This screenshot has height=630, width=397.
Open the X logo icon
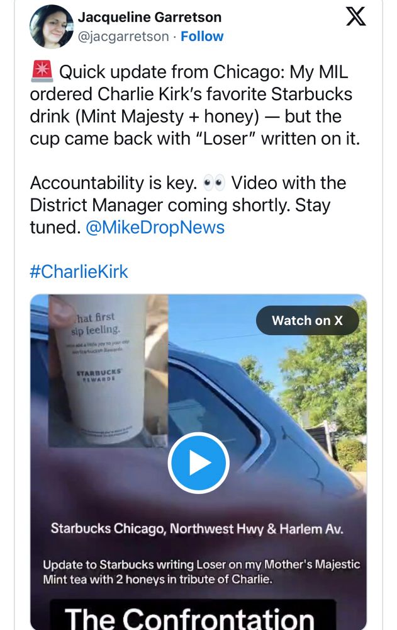click(355, 17)
